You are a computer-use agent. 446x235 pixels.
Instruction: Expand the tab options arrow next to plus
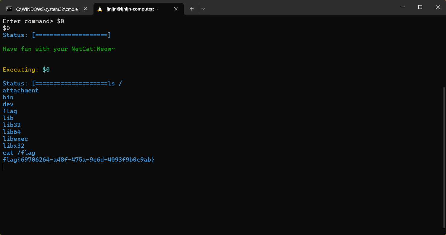[x=203, y=9]
